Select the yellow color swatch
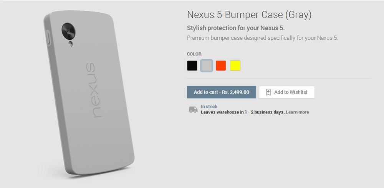Image resolution: width=384 pixels, height=188 pixels. pyautogui.click(x=235, y=66)
